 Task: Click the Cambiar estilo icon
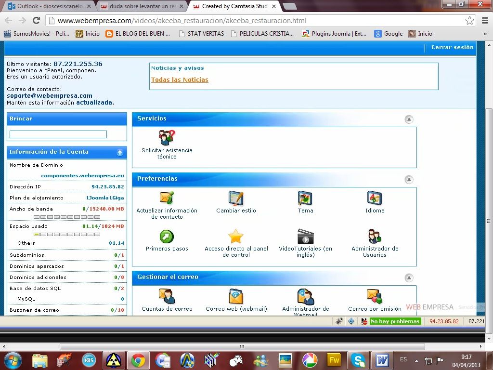pos(236,198)
